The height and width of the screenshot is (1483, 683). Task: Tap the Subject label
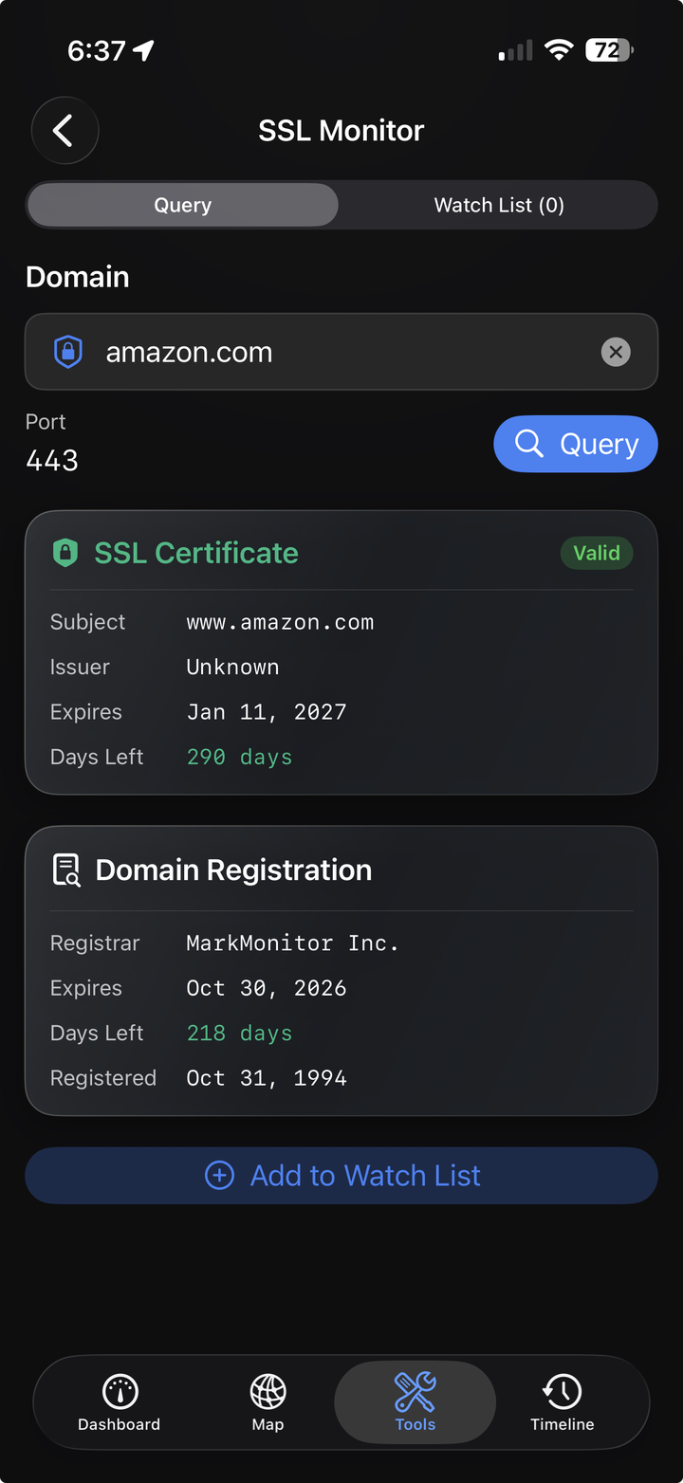pos(87,622)
